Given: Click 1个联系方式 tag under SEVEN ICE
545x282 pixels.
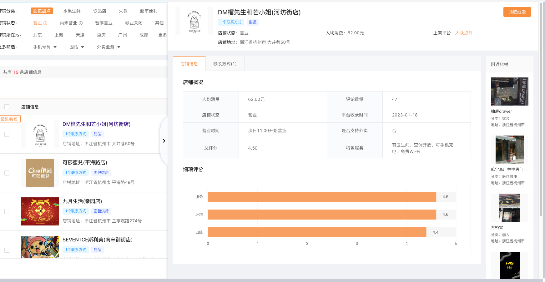Looking at the screenshot, I should pyautogui.click(x=76, y=250).
